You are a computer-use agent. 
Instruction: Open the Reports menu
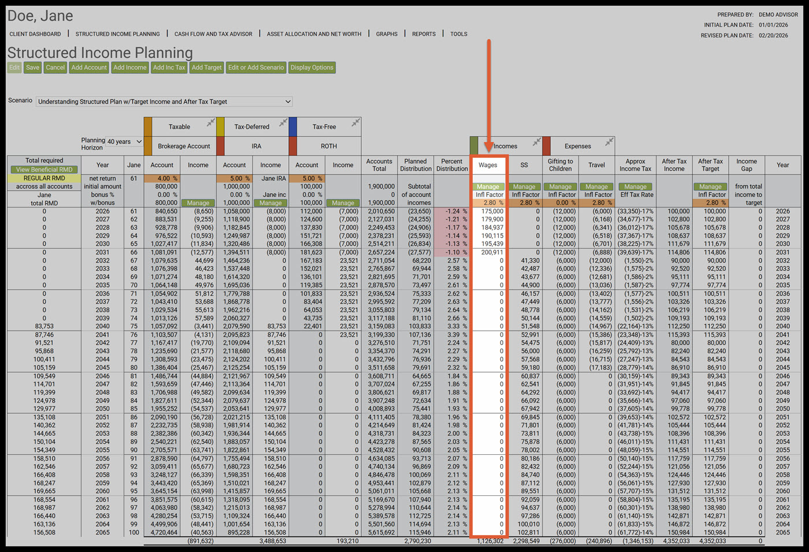coord(424,34)
